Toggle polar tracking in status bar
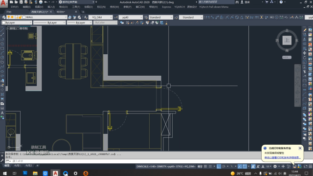 tap(224, 166)
